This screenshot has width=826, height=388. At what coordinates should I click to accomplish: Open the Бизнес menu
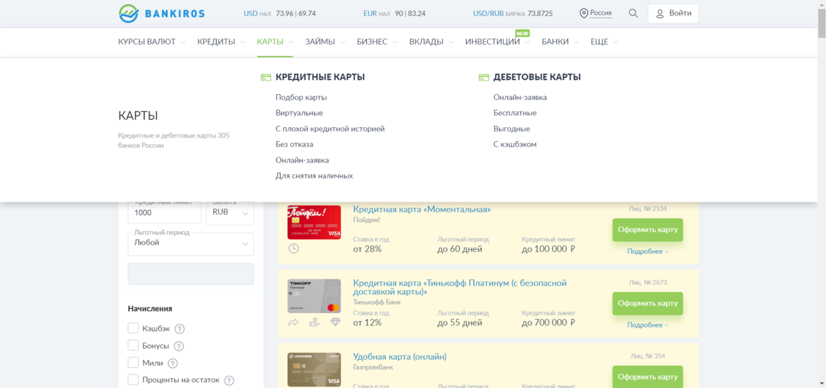(x=372, y=42)
